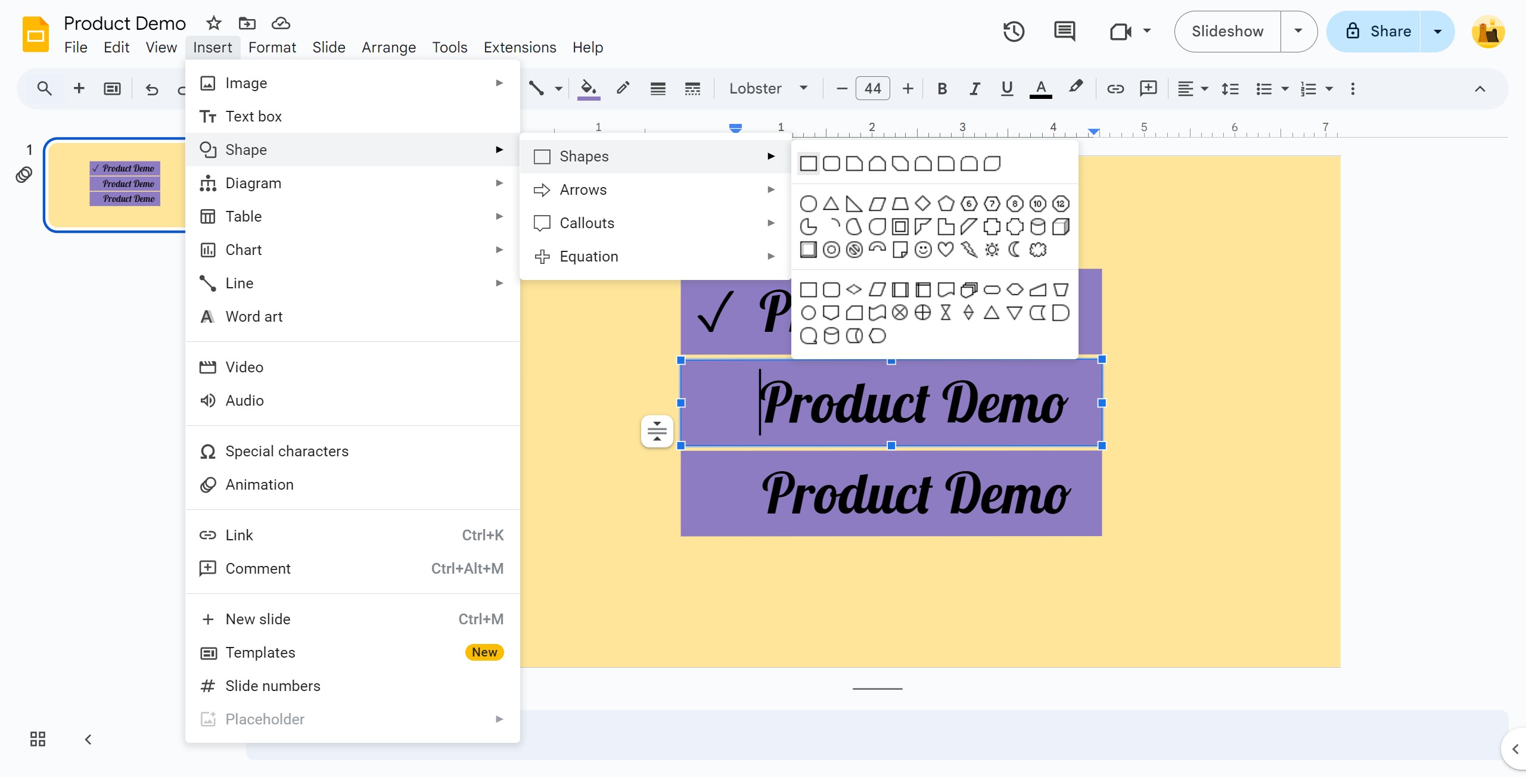Viewport: 1526px width, 778px height.
Task: Open the Arrange menu
Action: [389, 47]
